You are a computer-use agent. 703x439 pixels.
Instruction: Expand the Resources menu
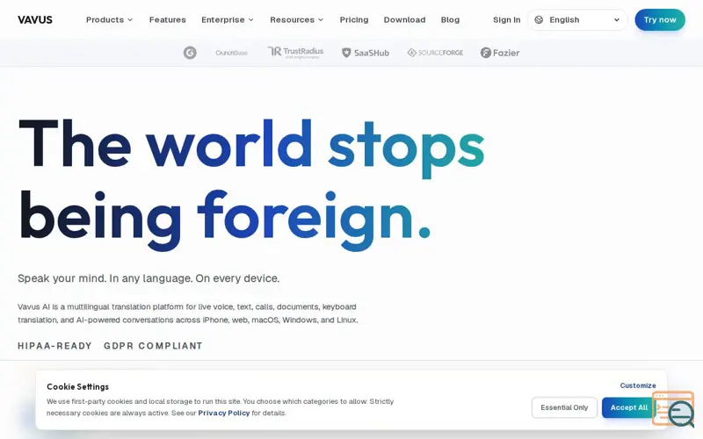tap(296, 19)
